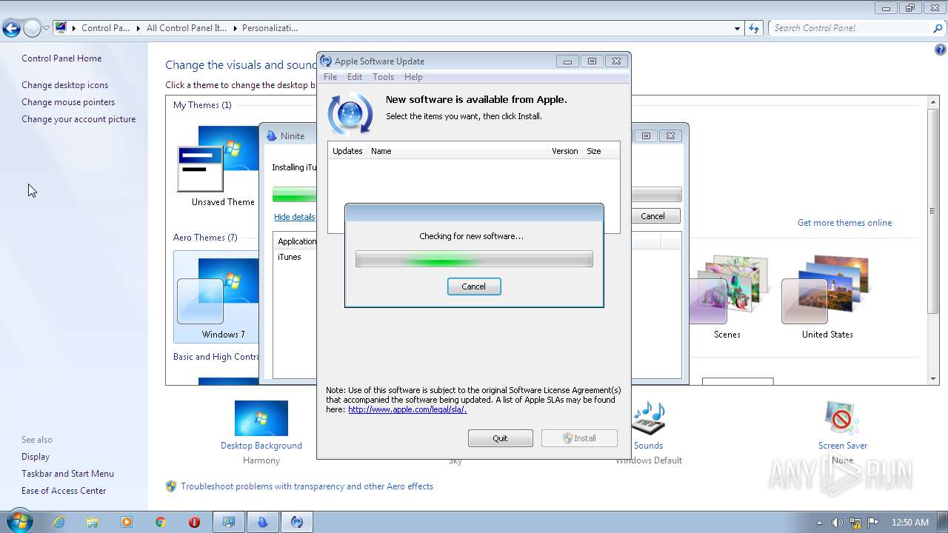Open Troubleshoot problems with transparency link
Image resolution: width=948 pixels, height=533 pixels.
coord(307,486)
